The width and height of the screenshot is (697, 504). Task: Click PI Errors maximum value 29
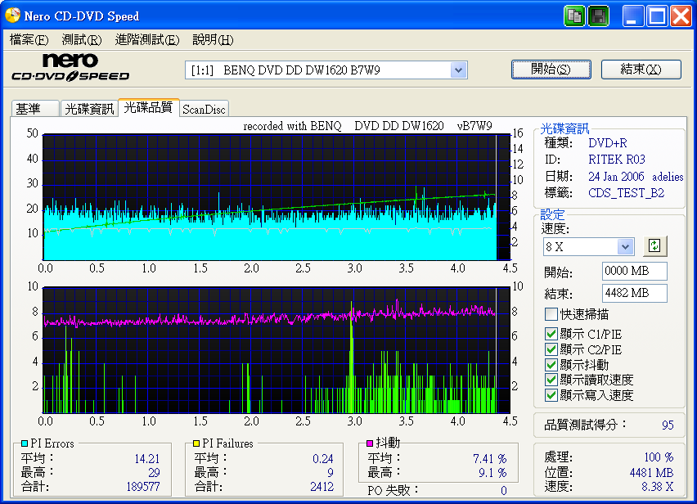pos(154,472)
